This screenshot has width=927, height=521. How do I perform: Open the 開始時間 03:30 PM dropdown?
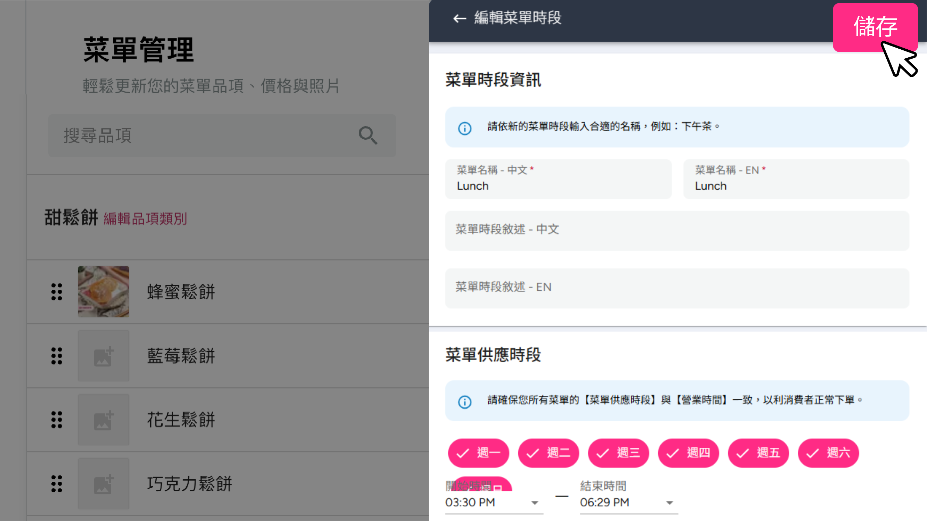coord(494,502)
